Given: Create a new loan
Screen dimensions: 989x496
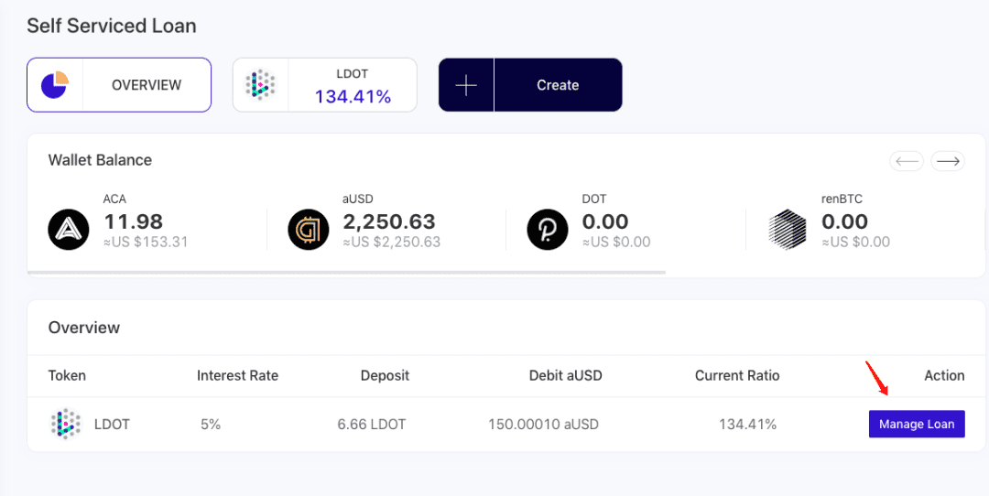Looking at the screenshot, I should coord(530,85).
